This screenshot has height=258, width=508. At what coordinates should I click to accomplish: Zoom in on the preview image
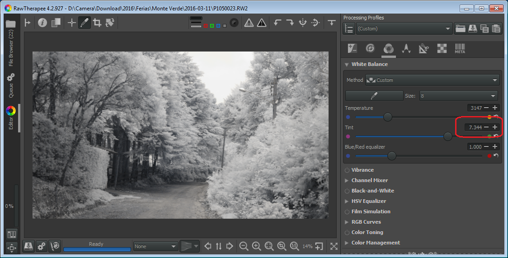coord(256,246)
